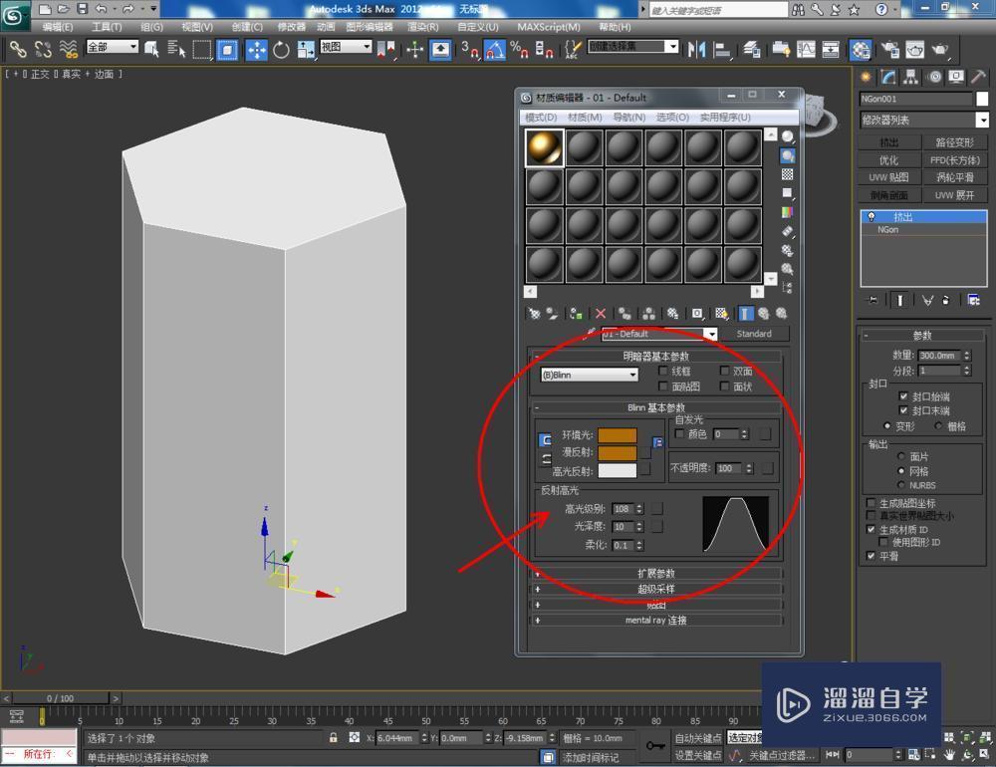Enable the 线框 wireframe checkbox
Viewport: 996px width, 767px height.
tap(661, 371)
